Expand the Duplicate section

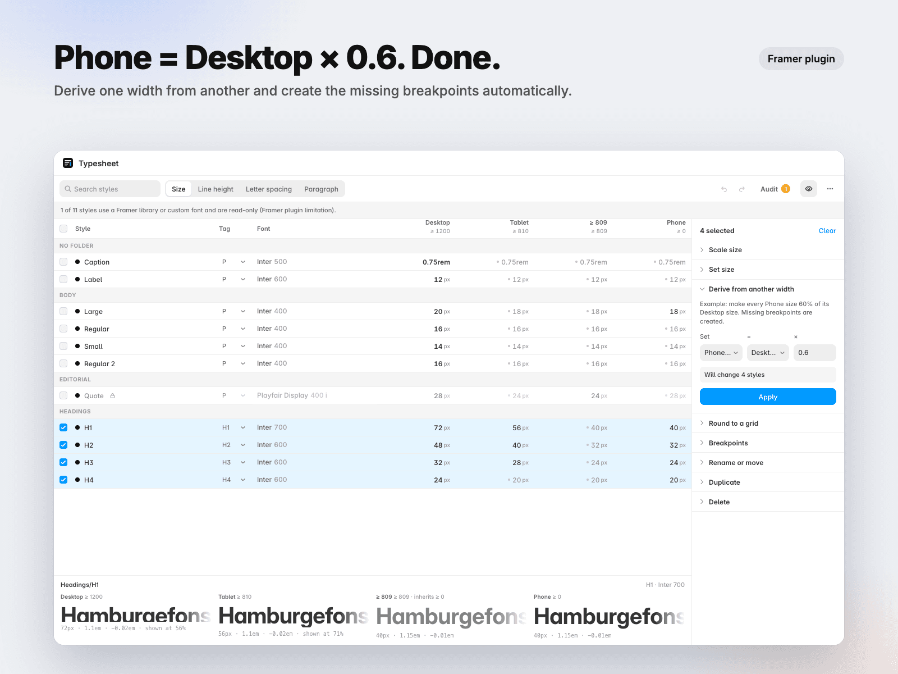[x=768, y=482]
